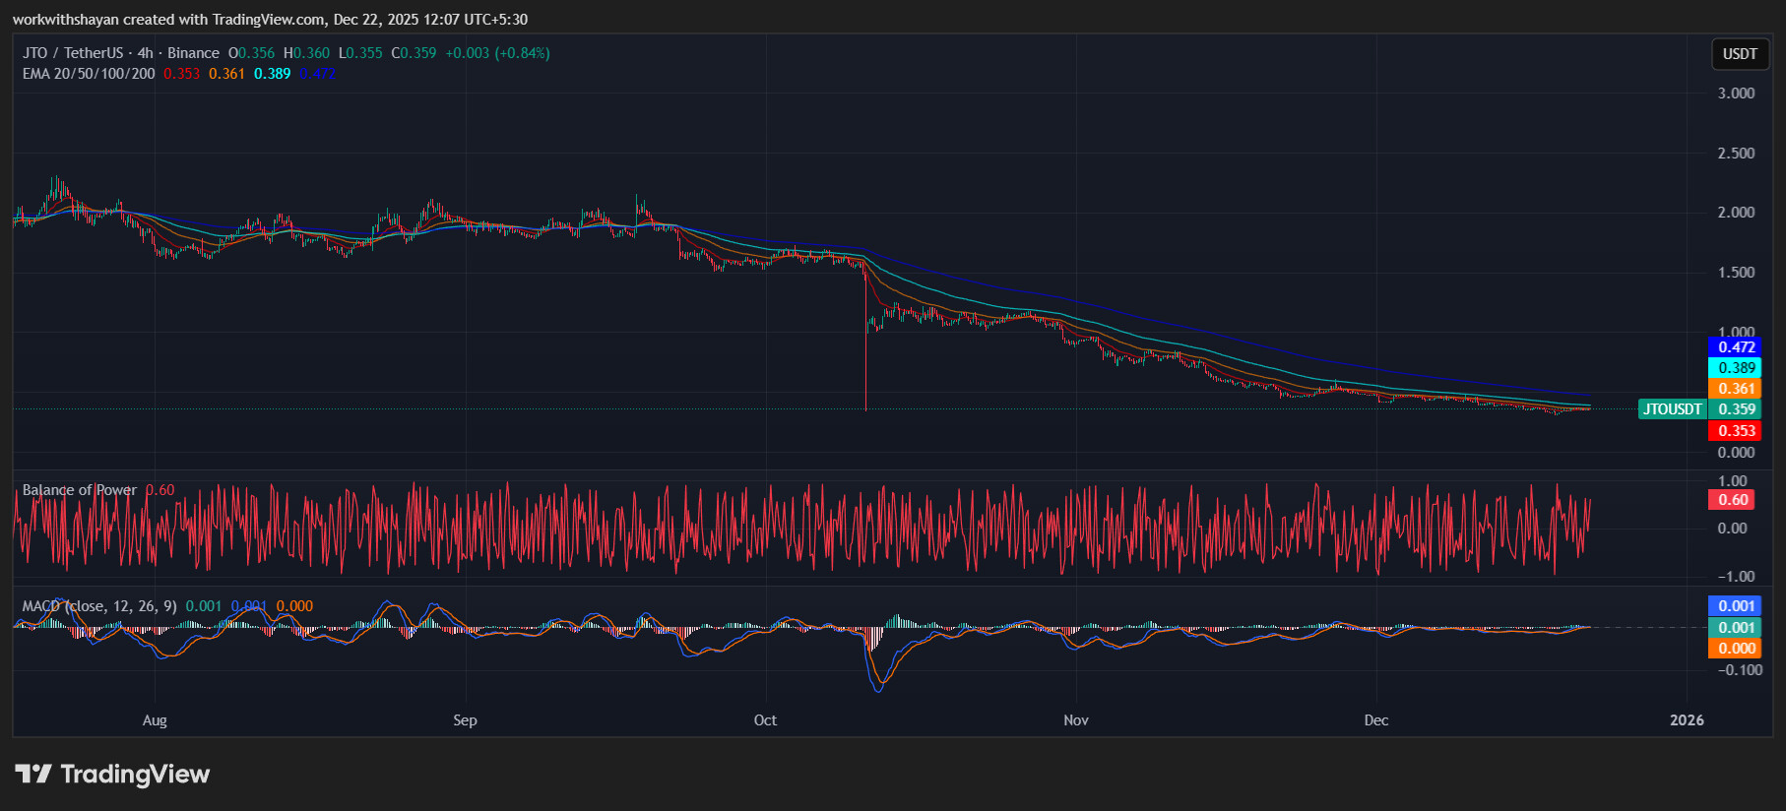The width and height of the screenshot is (1786, 811).
Task: Click the cyan 0.389 EMA price tag
Action: click(1736, 368)
